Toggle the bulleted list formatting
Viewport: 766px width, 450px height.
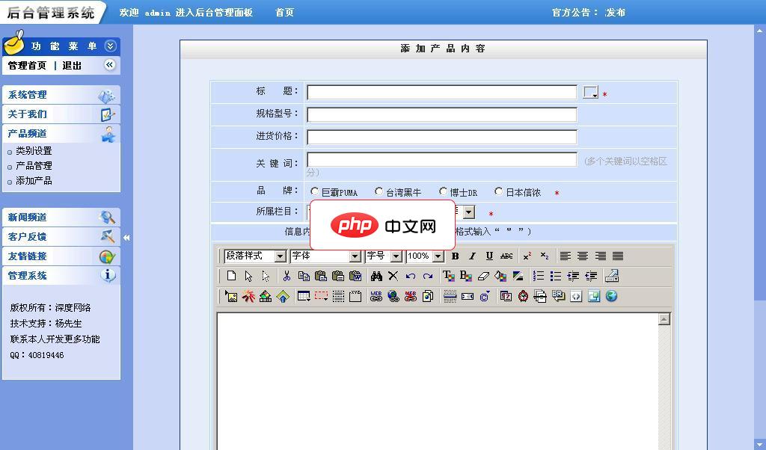pos(554,276)
